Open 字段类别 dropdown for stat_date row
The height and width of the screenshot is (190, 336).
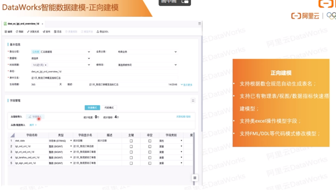point(181,141)
